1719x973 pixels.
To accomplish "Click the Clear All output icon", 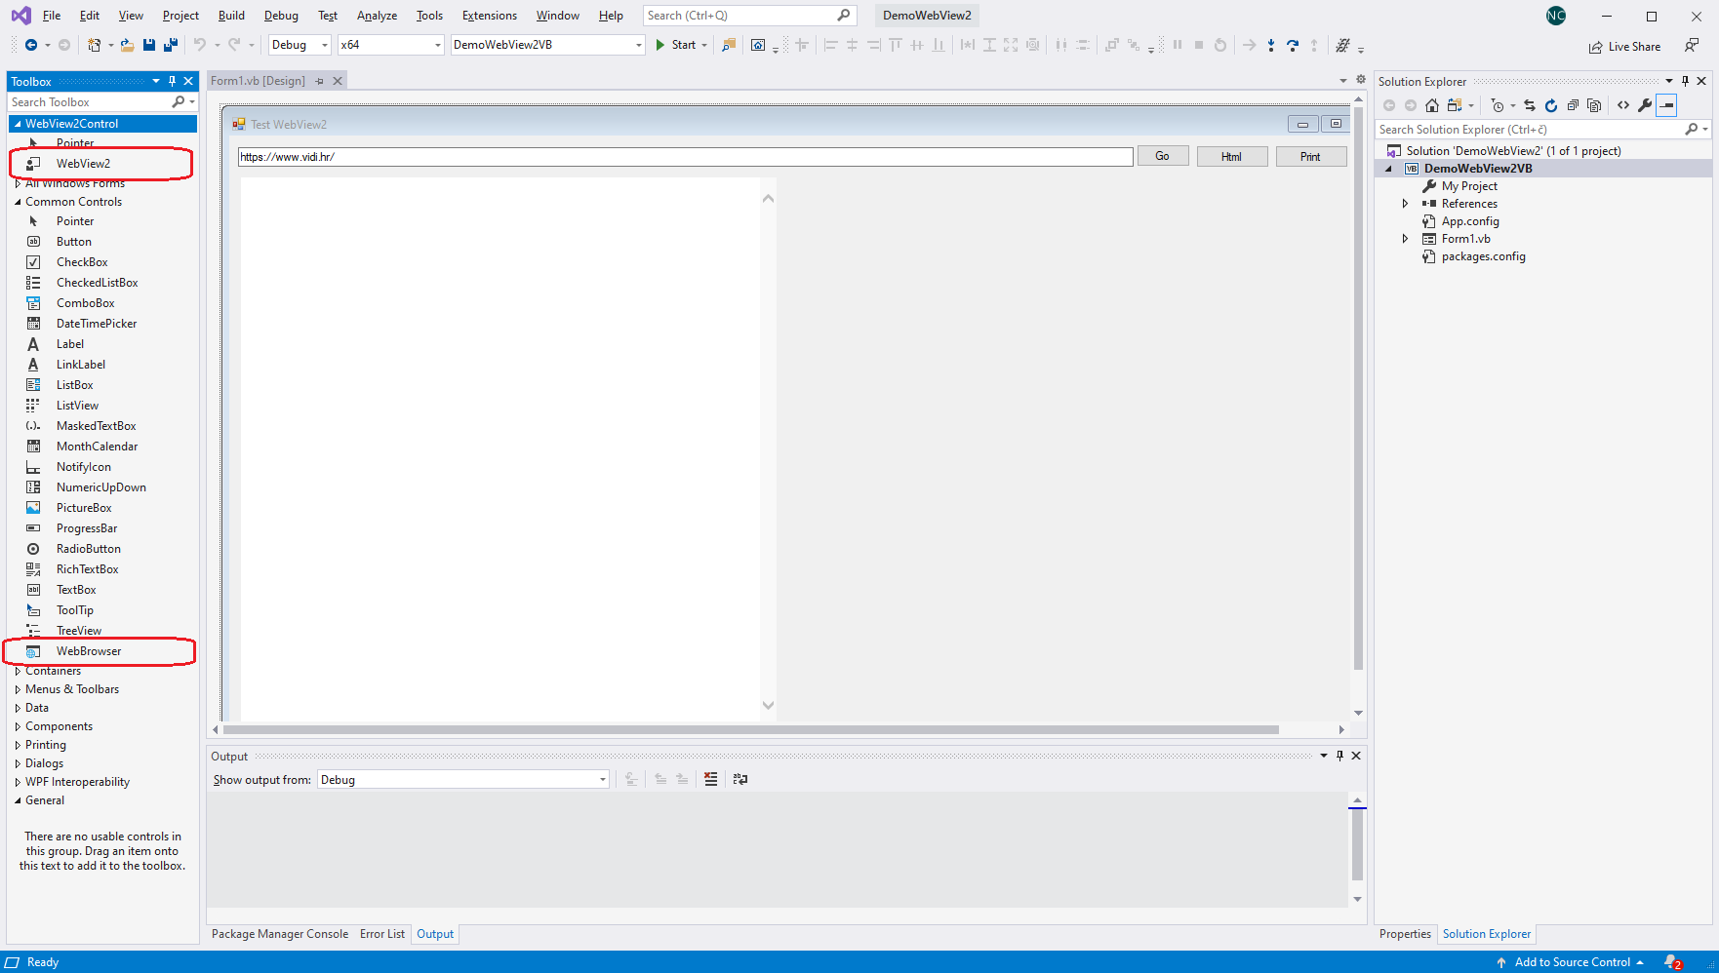I will [710, 779].
